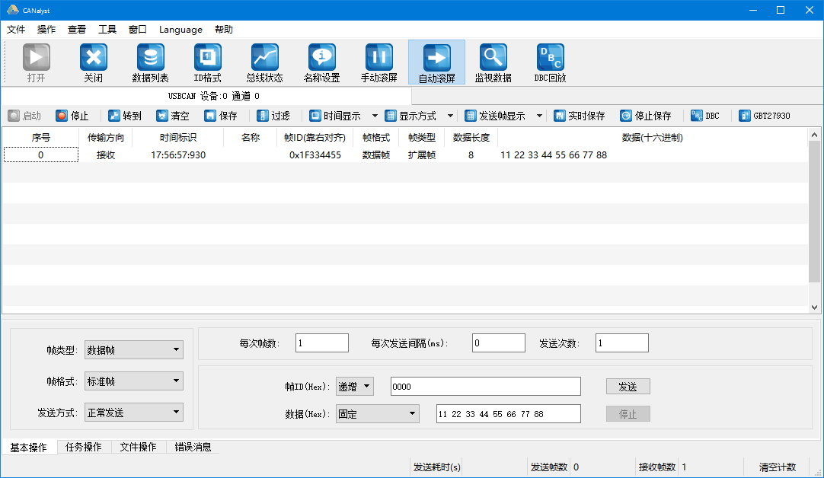This screenshot has height=478, width=824.
Task: Click the 帧ID hex value field
Action: click(x=486, y=387)
